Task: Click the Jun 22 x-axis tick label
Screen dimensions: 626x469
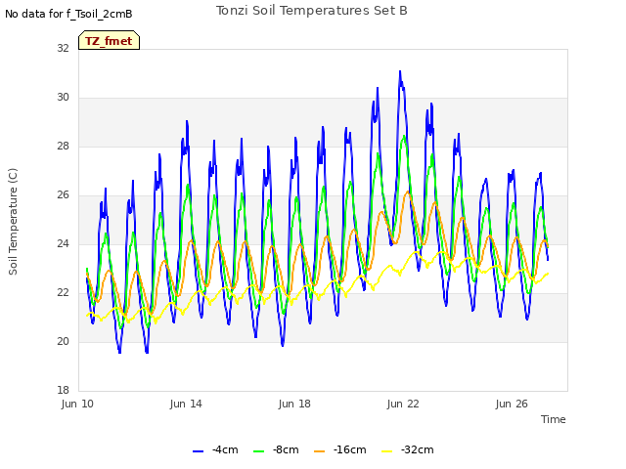Action: pos(403,404)
